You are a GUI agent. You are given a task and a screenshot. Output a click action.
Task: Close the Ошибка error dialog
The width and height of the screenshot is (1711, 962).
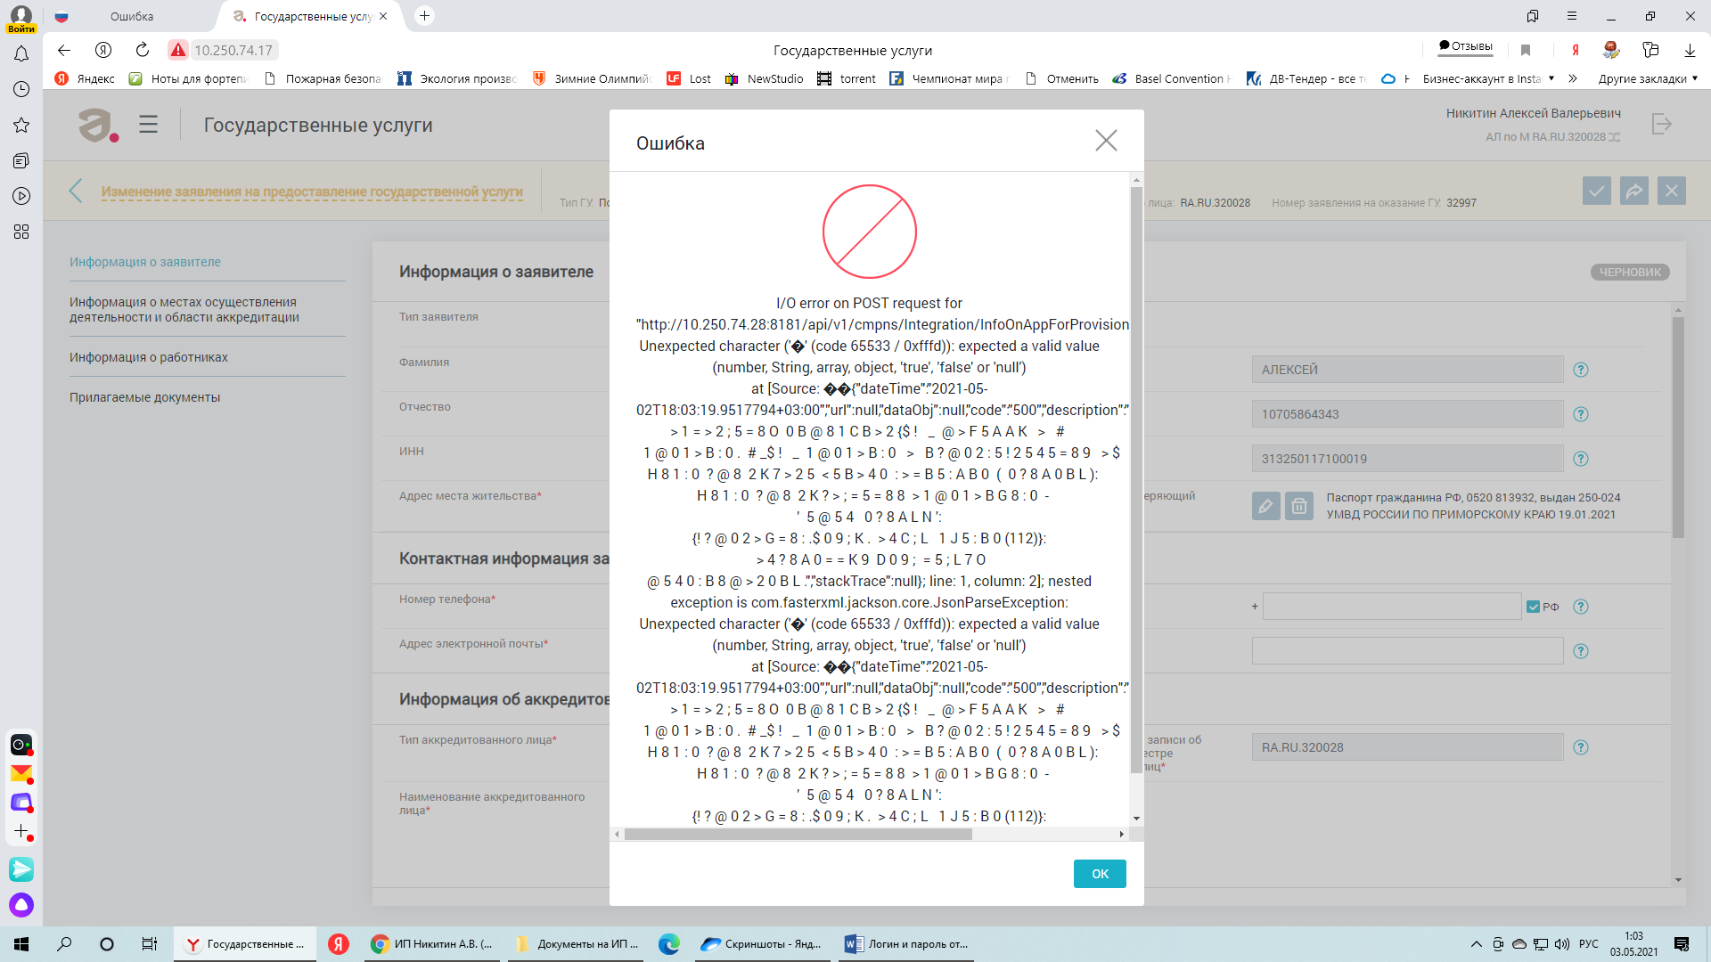coord(1106,141)
